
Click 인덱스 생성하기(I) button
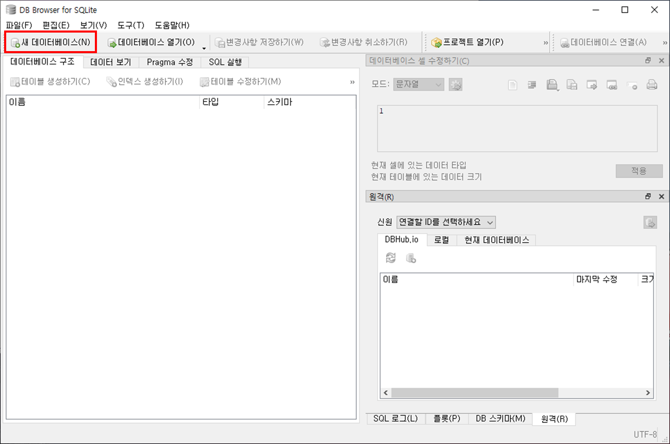coord(145,82)
